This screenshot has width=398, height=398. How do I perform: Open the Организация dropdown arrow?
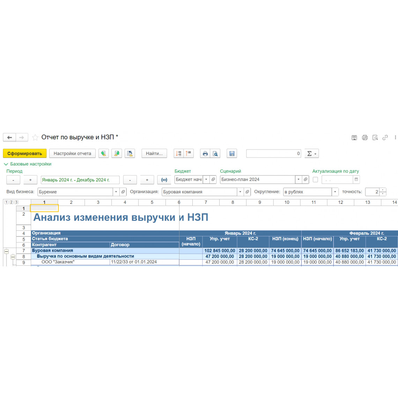(x=240, y=192)
